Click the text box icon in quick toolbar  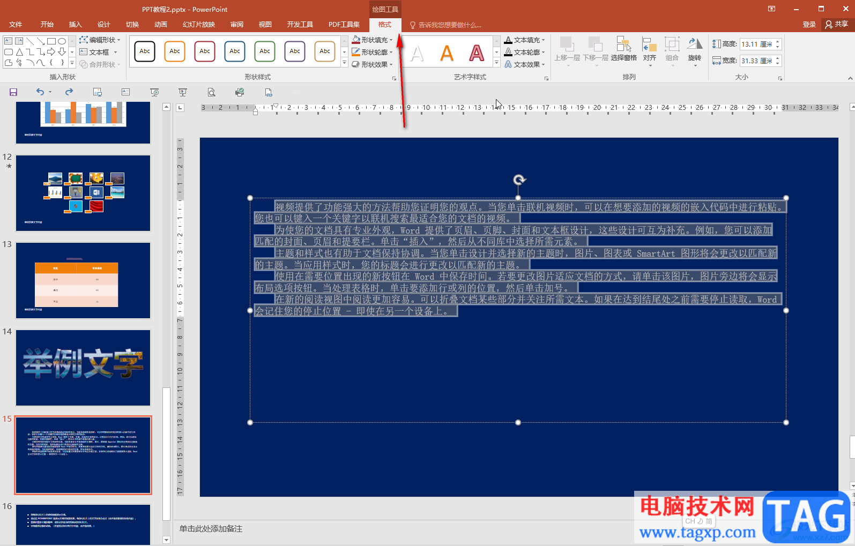(x=125, y=92)
